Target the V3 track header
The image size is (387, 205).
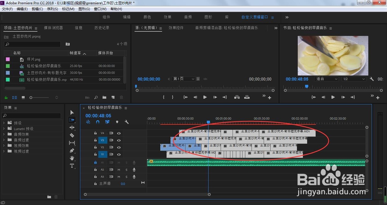pos(103,140)
